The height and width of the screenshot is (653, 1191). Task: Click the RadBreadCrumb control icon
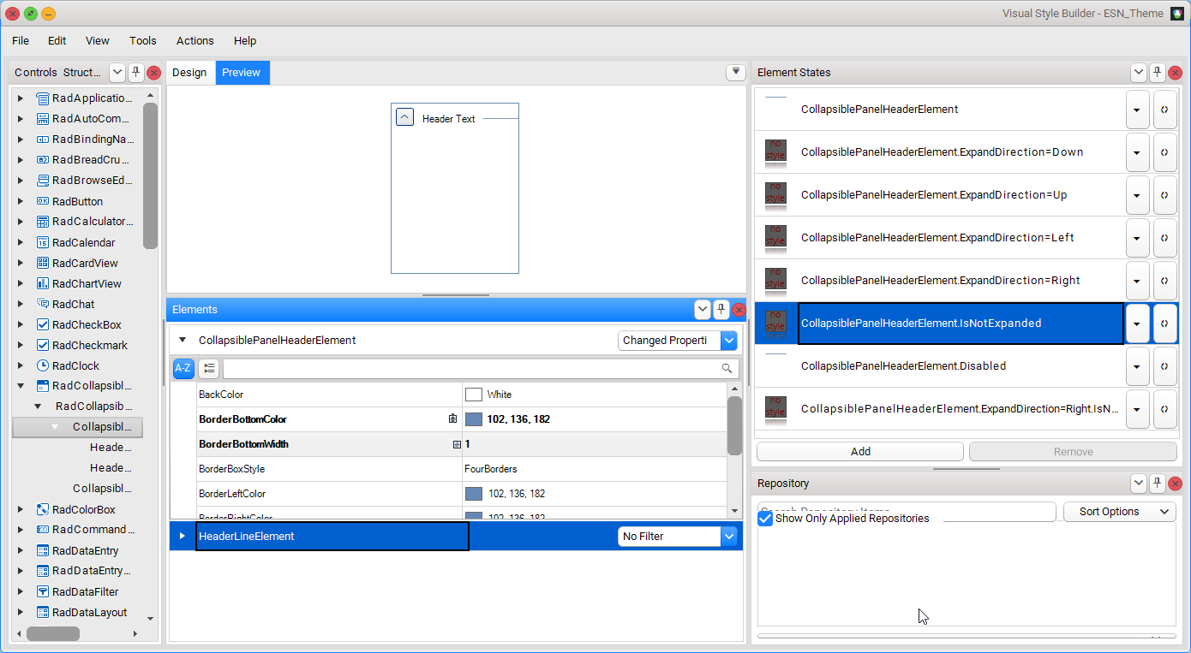point(43,160)
